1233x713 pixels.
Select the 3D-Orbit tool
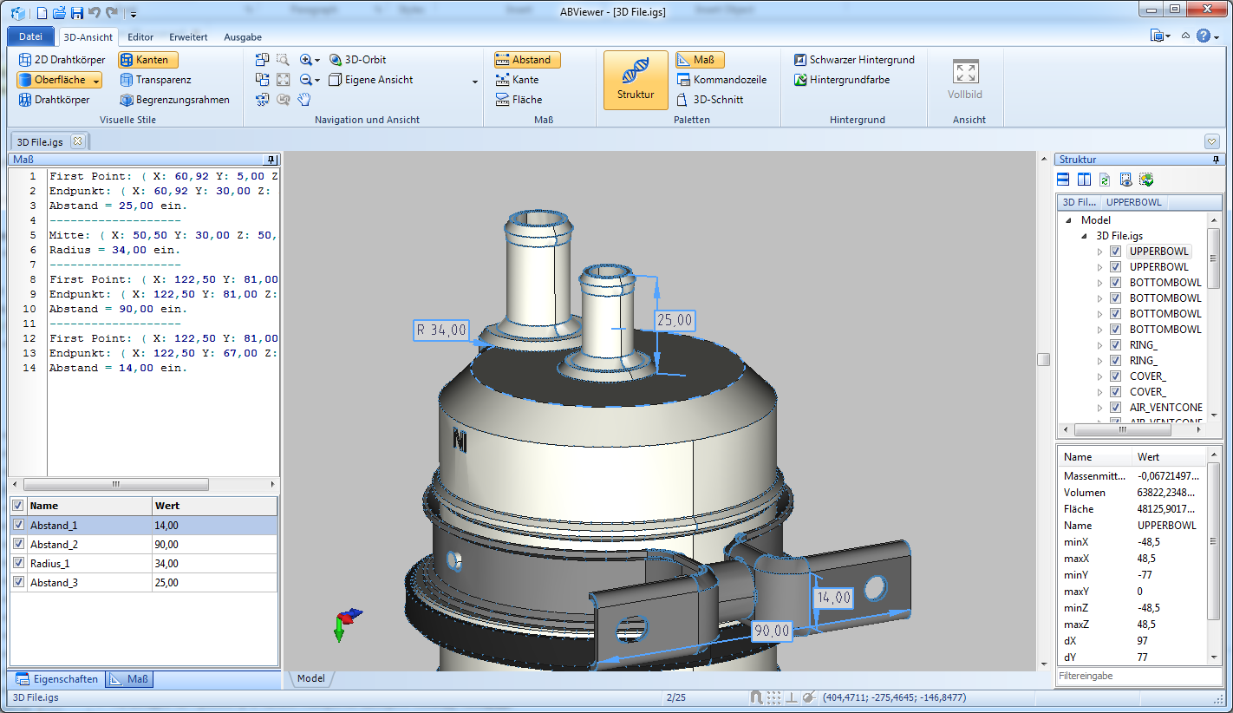(357, 60)
